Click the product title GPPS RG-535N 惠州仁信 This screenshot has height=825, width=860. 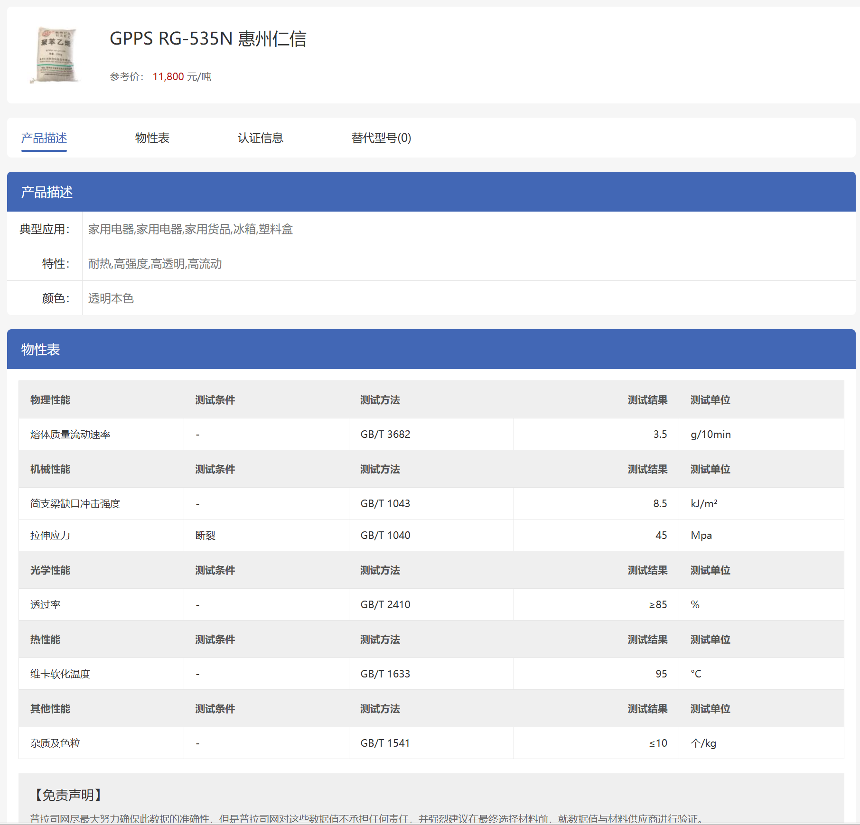tap(208, 38)
